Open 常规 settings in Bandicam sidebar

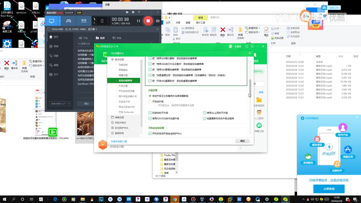(54, 46)
